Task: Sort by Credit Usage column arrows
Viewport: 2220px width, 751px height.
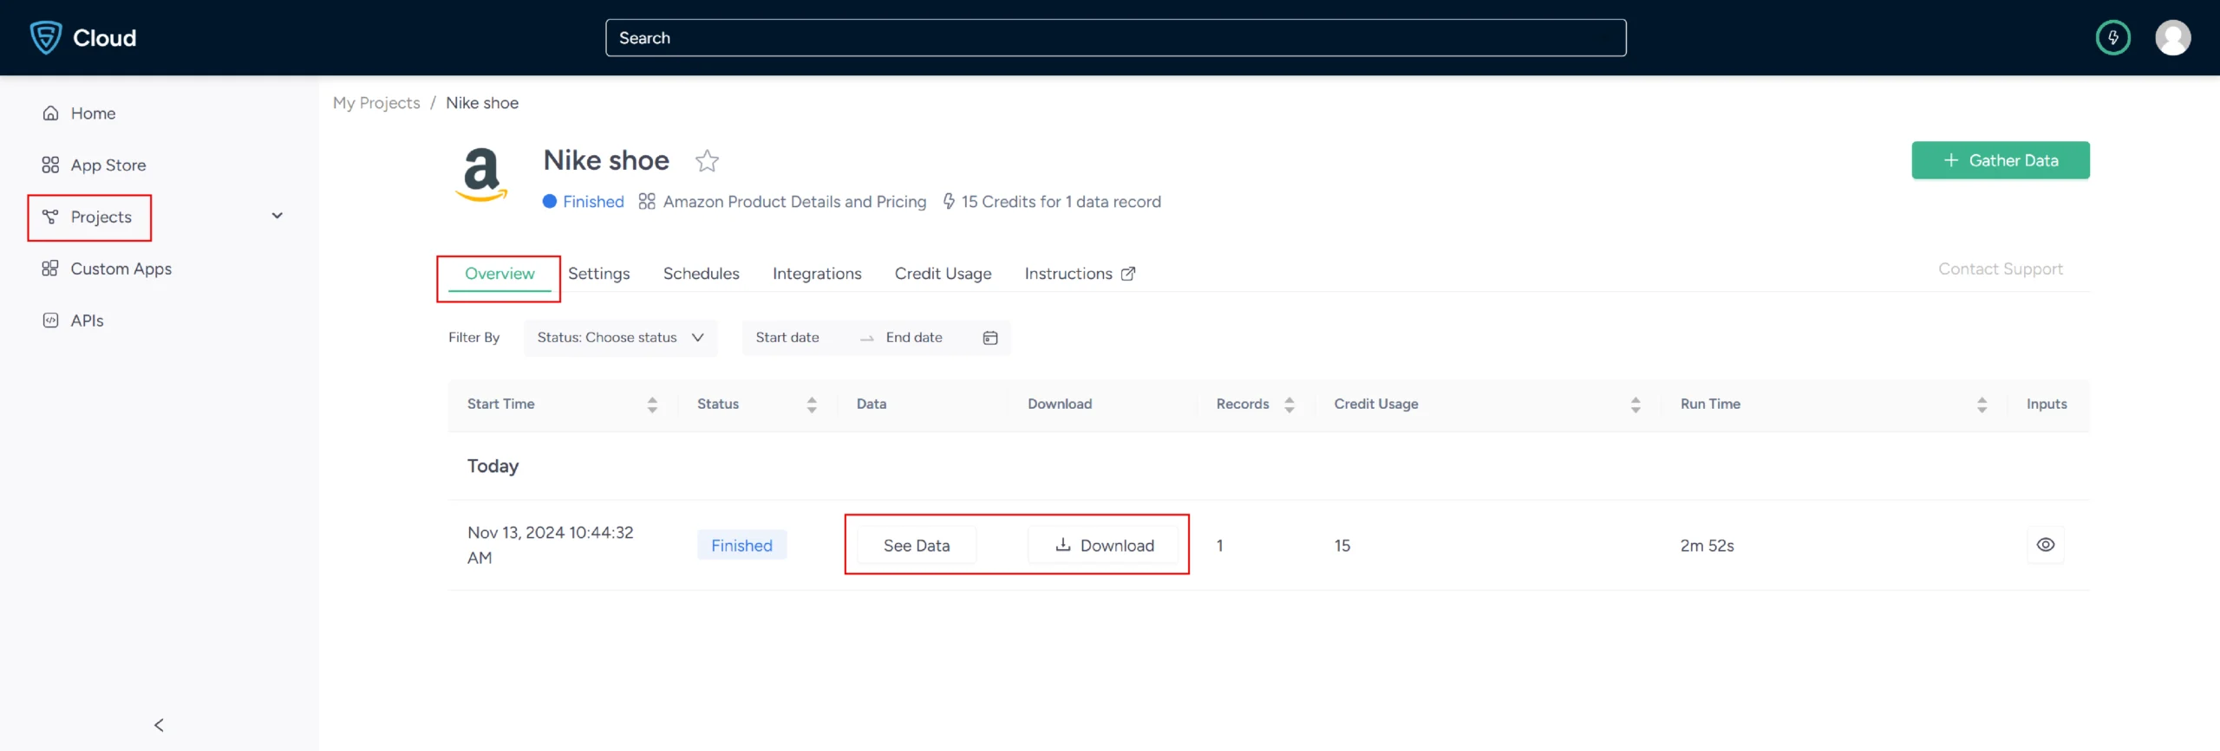Action: [x=1636, y=405]
